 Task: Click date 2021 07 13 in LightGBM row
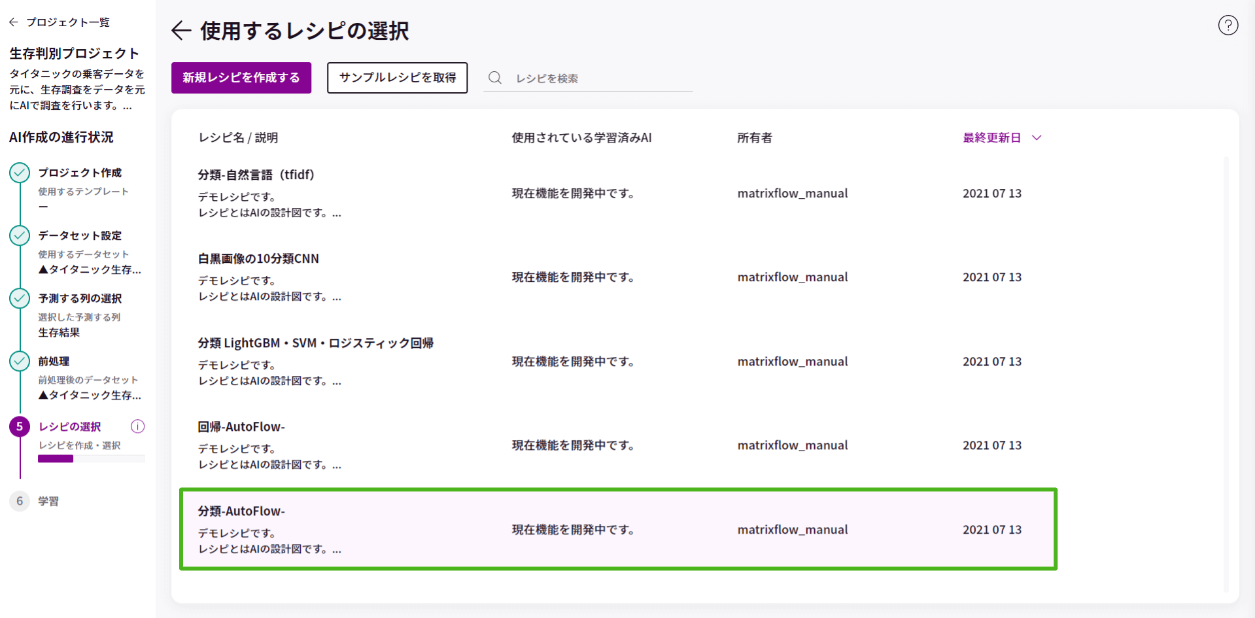(992, 362)
